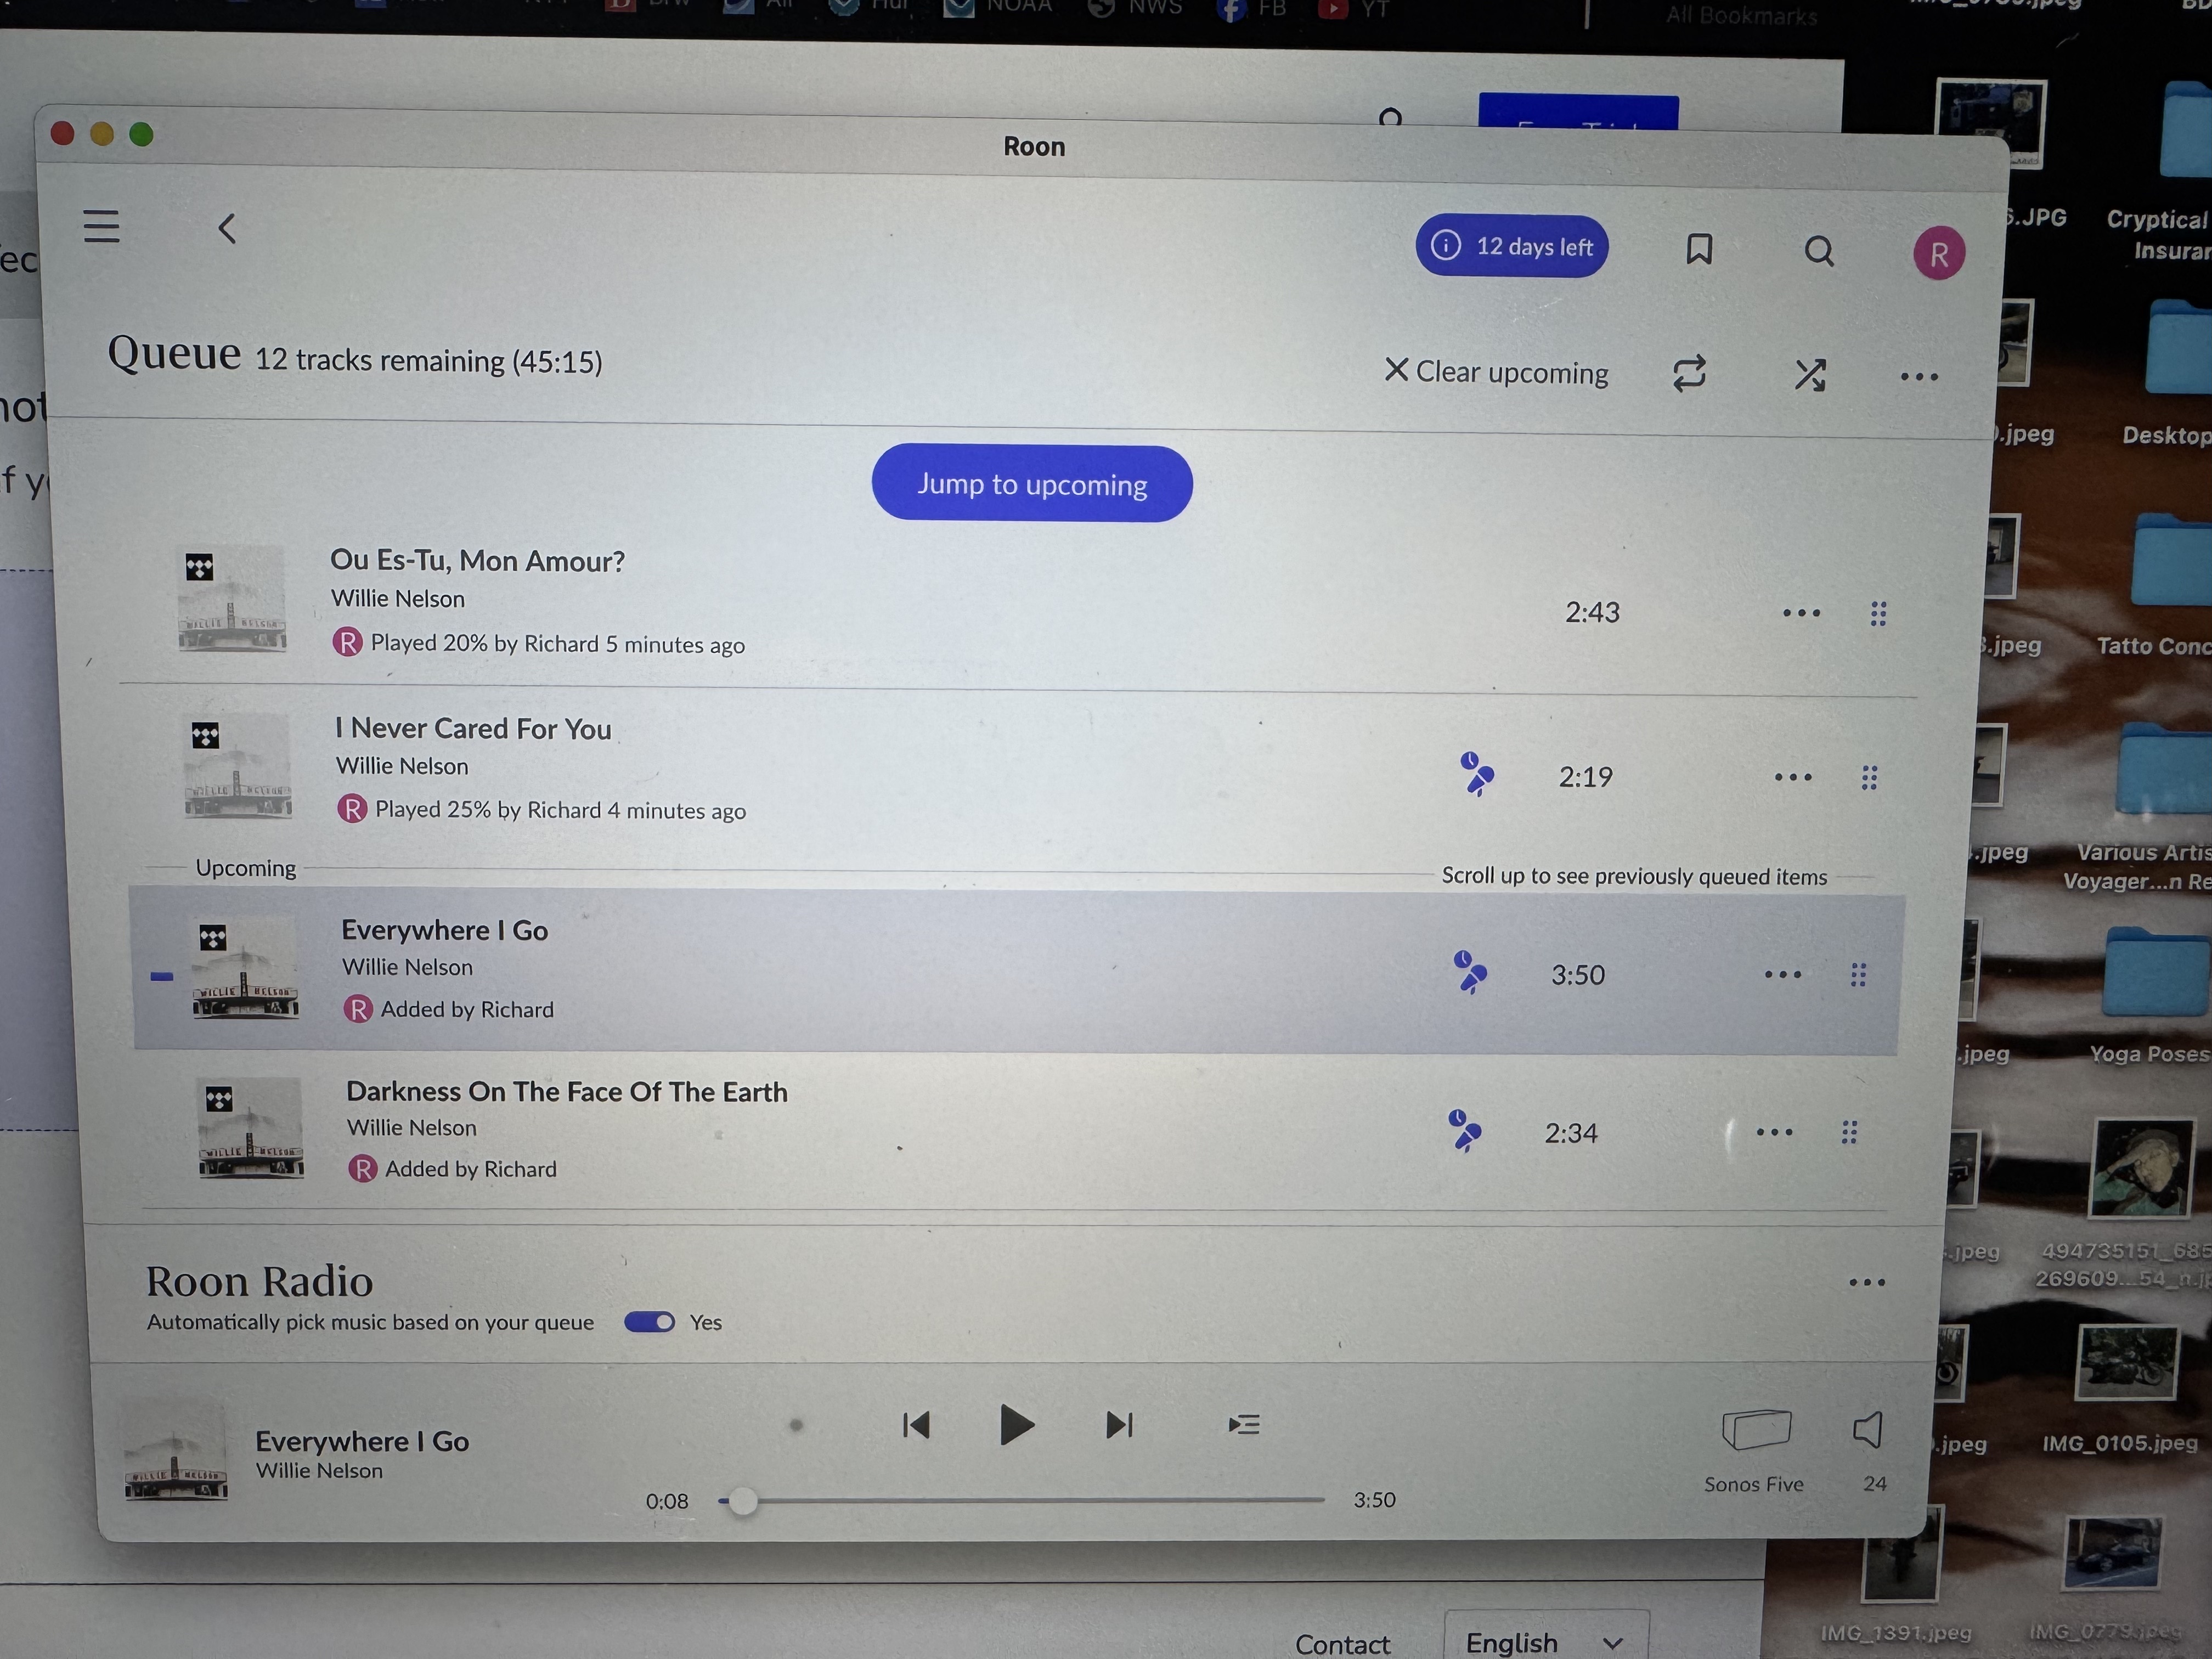Select the track title Ou Es-Tu, Mon Amour?

[x=477, y=561]
